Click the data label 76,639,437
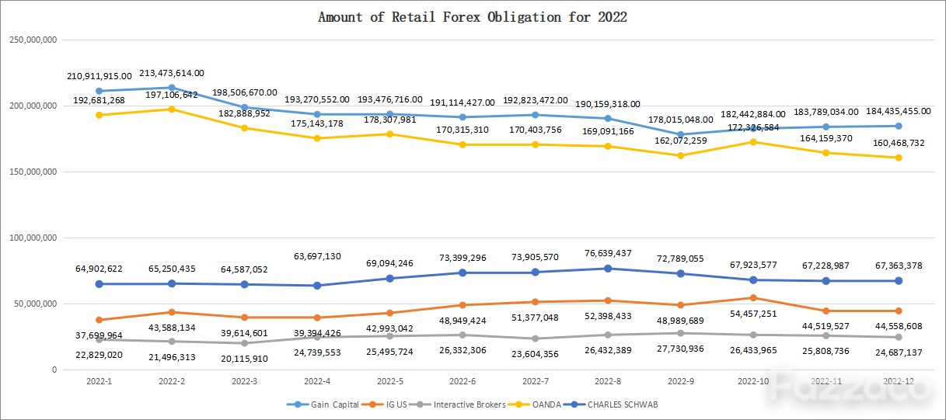946x420 pixels. coord(608,253)
